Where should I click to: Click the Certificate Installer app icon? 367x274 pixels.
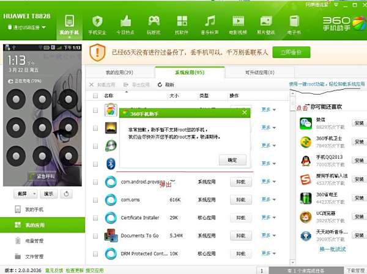[111, 217]
